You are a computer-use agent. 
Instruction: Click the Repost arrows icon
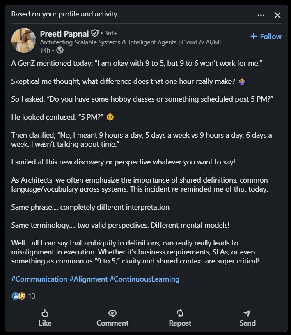(180, 313)
